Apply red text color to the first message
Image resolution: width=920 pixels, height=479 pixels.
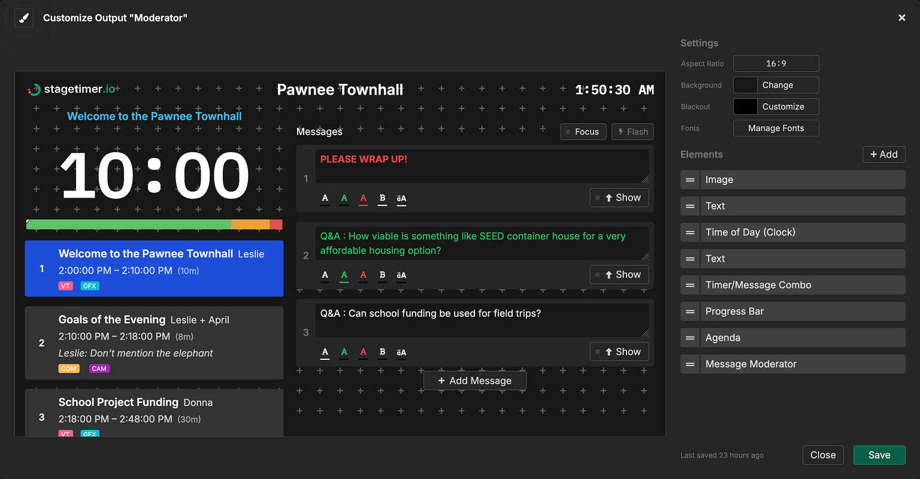(364, 198)
